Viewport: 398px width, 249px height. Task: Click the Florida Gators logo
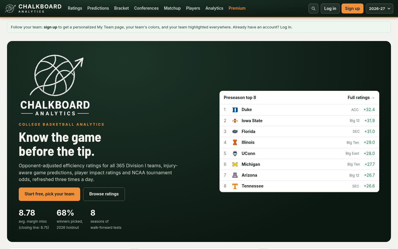point(235,132)
